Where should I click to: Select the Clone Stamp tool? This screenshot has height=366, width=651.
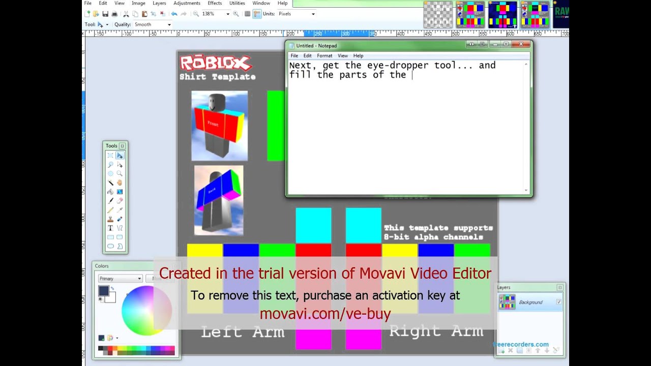pos(110,219)
